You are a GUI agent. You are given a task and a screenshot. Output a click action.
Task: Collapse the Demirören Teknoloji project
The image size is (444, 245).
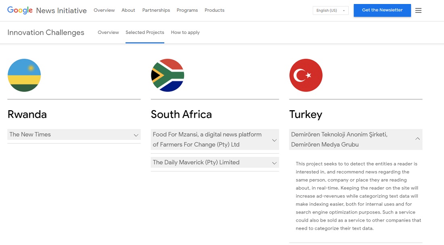click(x=356, y=139)
